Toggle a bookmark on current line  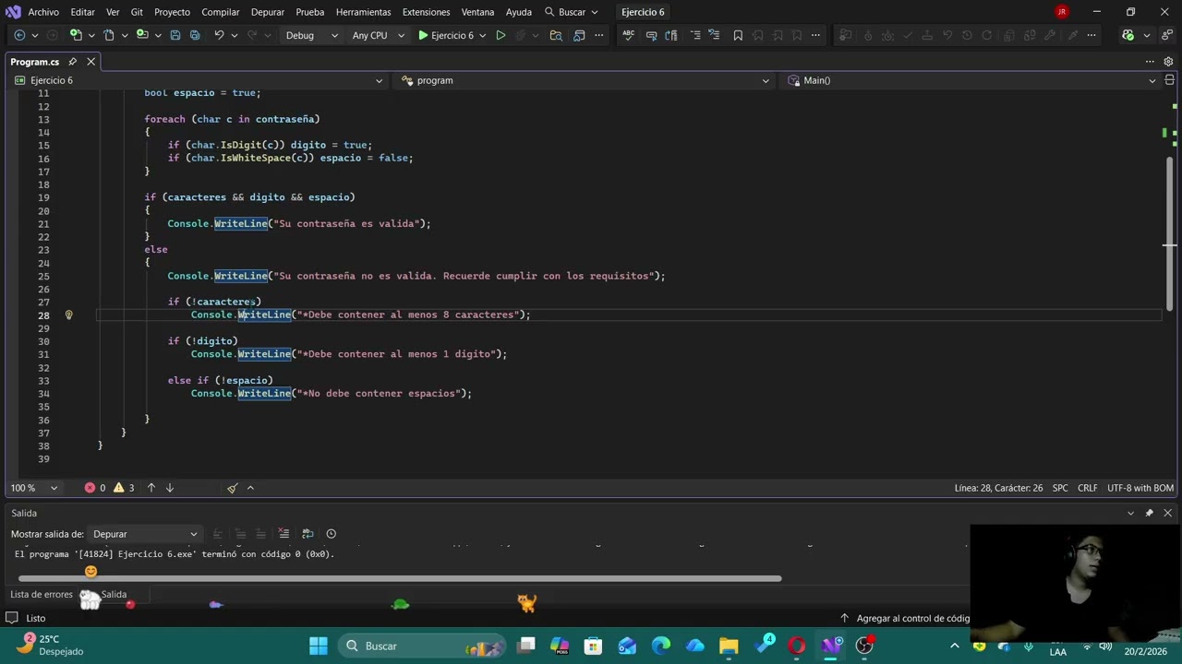738,35
